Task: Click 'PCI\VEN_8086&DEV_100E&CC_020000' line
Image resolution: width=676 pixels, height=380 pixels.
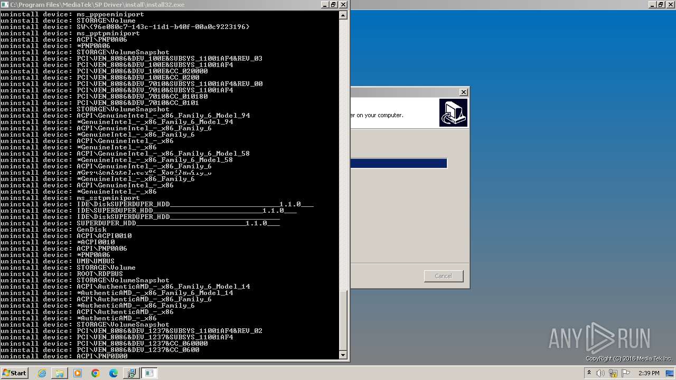Action: coord(104,71)
